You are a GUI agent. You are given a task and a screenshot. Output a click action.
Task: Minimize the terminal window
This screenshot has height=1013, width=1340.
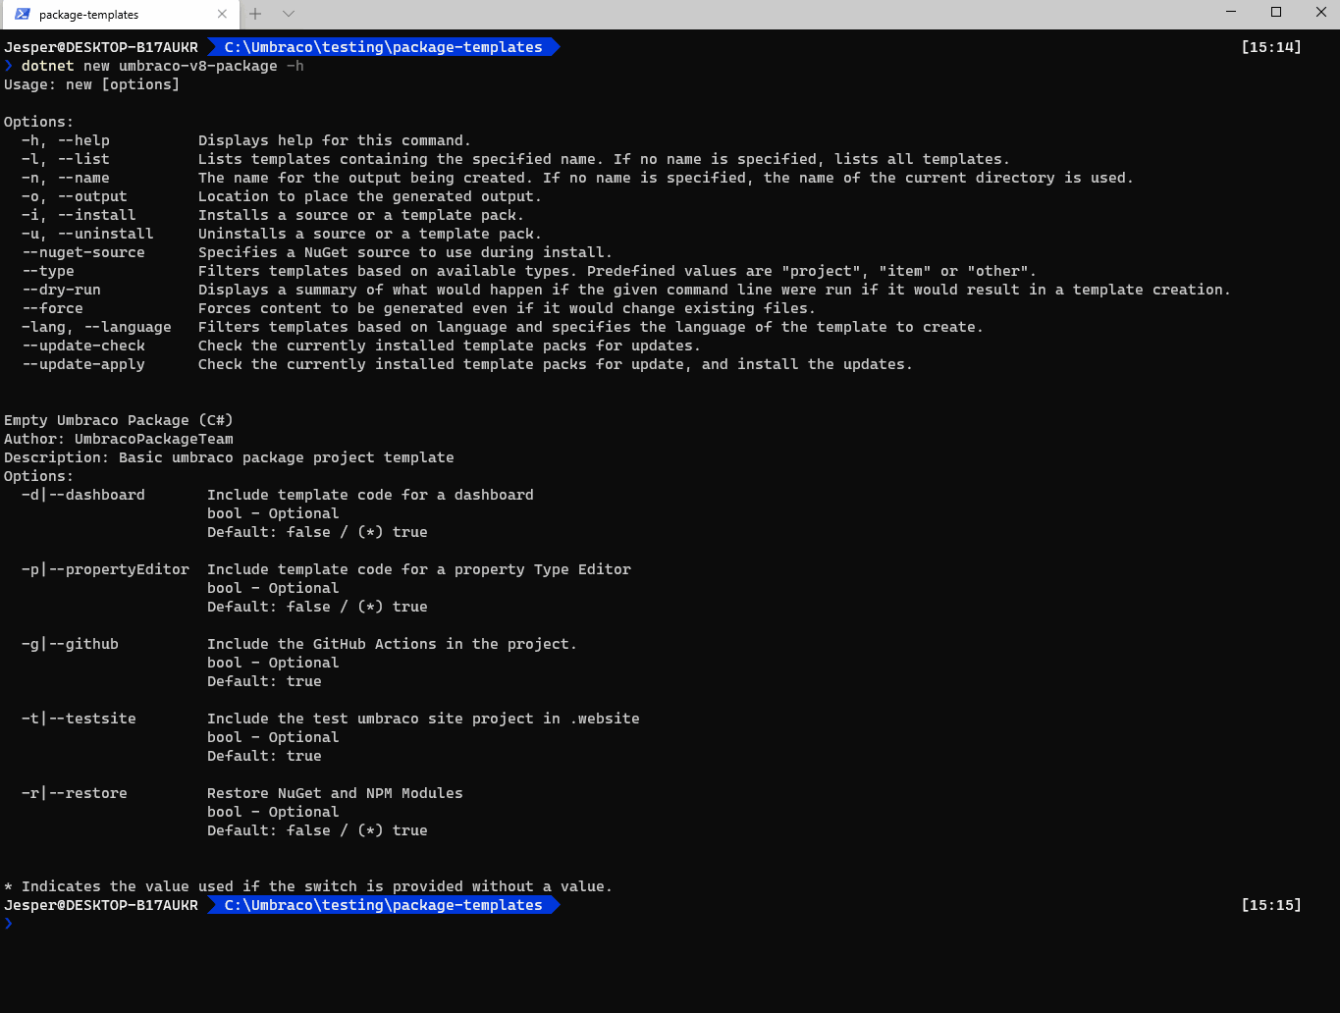[x=1231, y=12]
